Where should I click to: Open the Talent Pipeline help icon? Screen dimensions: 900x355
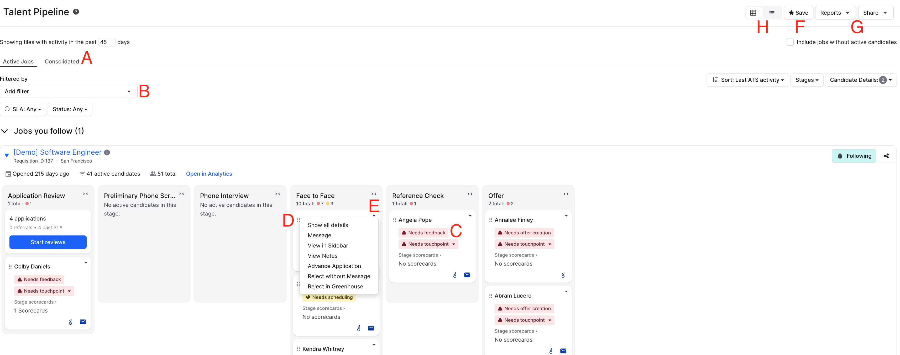point(76,12)
